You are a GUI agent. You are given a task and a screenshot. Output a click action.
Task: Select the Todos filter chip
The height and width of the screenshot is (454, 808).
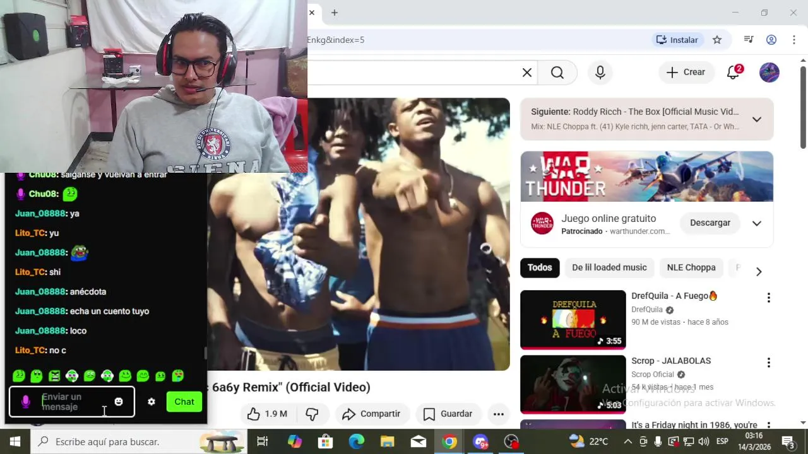point(540,267)
